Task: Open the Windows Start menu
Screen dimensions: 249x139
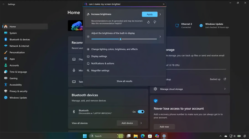Action: coord(85,136)
